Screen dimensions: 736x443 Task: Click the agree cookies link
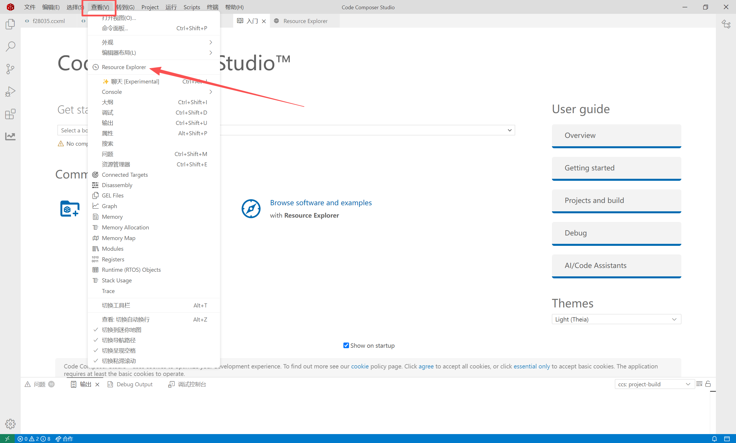coord(426,366)
